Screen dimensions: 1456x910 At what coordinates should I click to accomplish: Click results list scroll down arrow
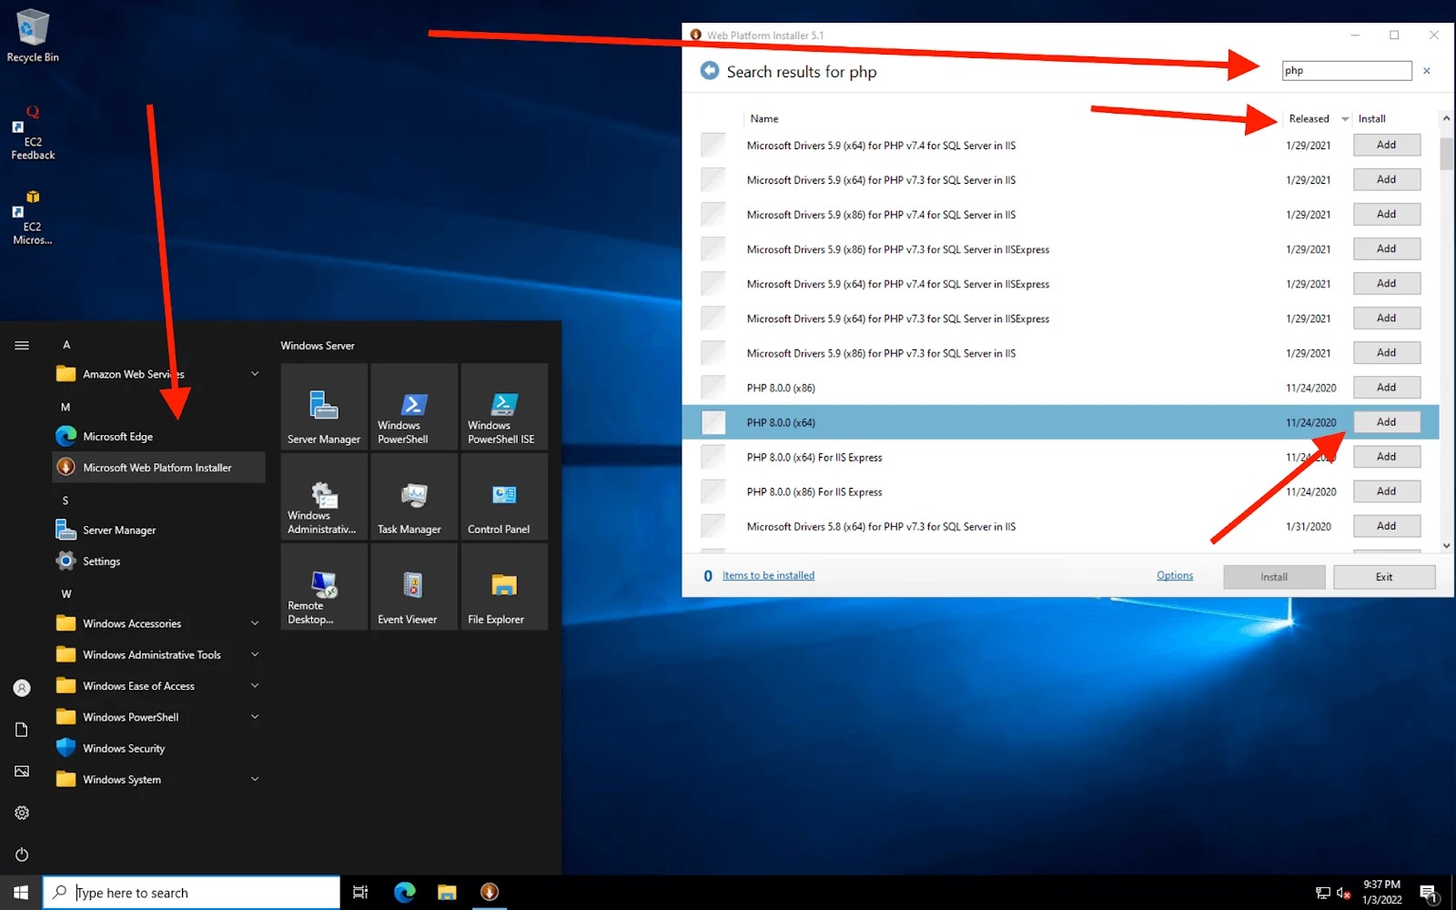tap(1446, 546)
